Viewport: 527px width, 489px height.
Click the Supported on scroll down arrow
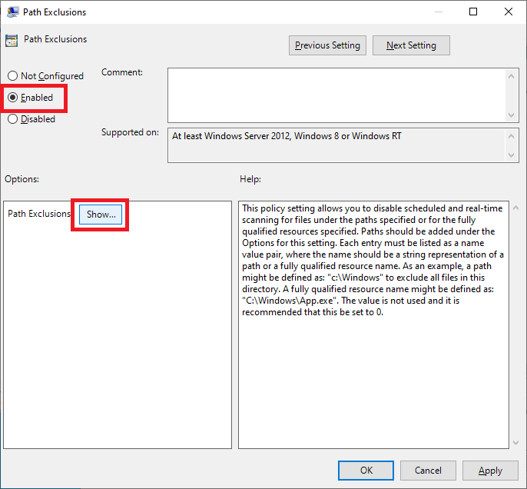coord(512,156)
